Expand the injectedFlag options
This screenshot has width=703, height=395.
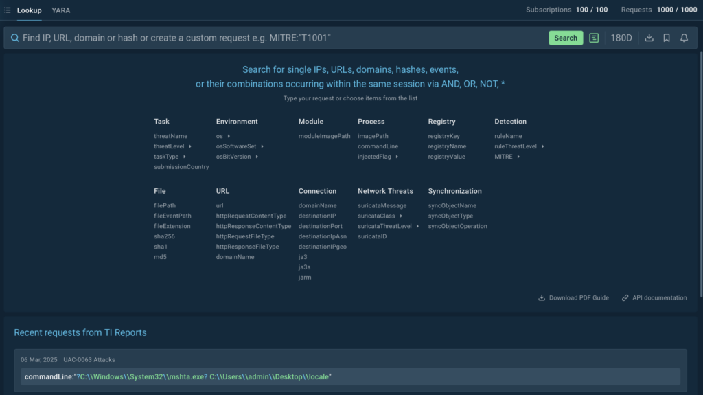tap(397, 157)
